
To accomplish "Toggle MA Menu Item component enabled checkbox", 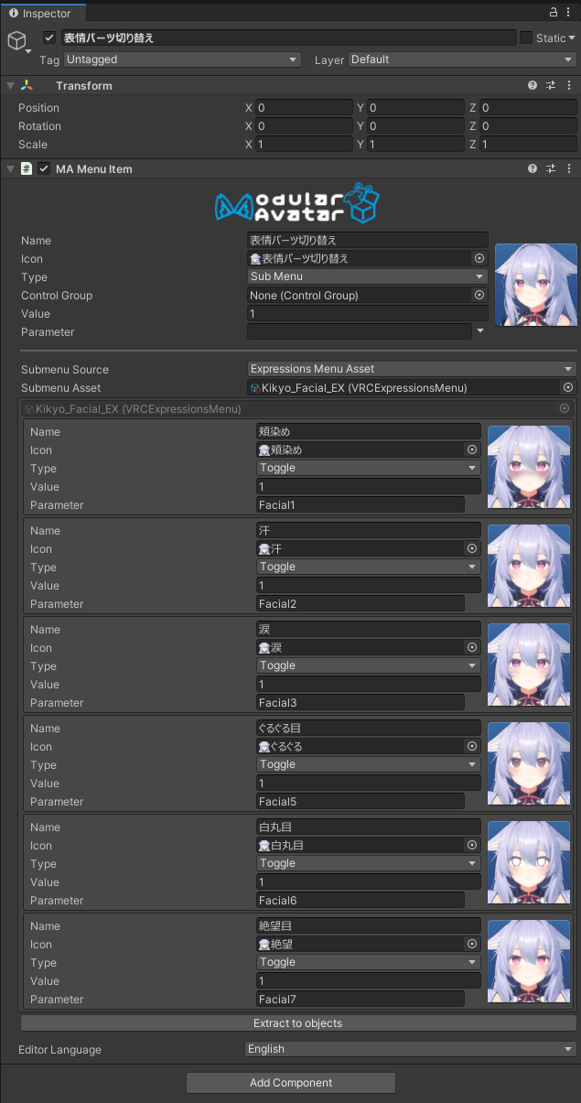I will [x=44, y=169].
